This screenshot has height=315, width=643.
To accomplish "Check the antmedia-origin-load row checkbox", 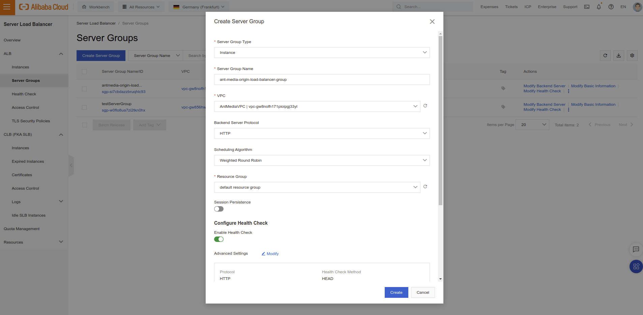I will point(84,89).
